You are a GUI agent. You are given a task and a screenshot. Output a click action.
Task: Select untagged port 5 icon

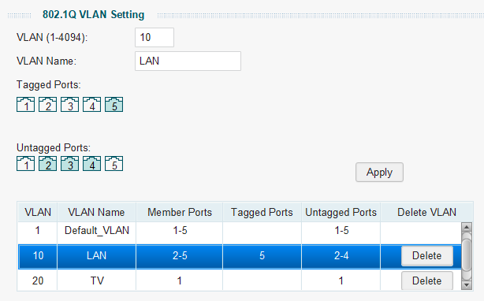tap(114, 163)
